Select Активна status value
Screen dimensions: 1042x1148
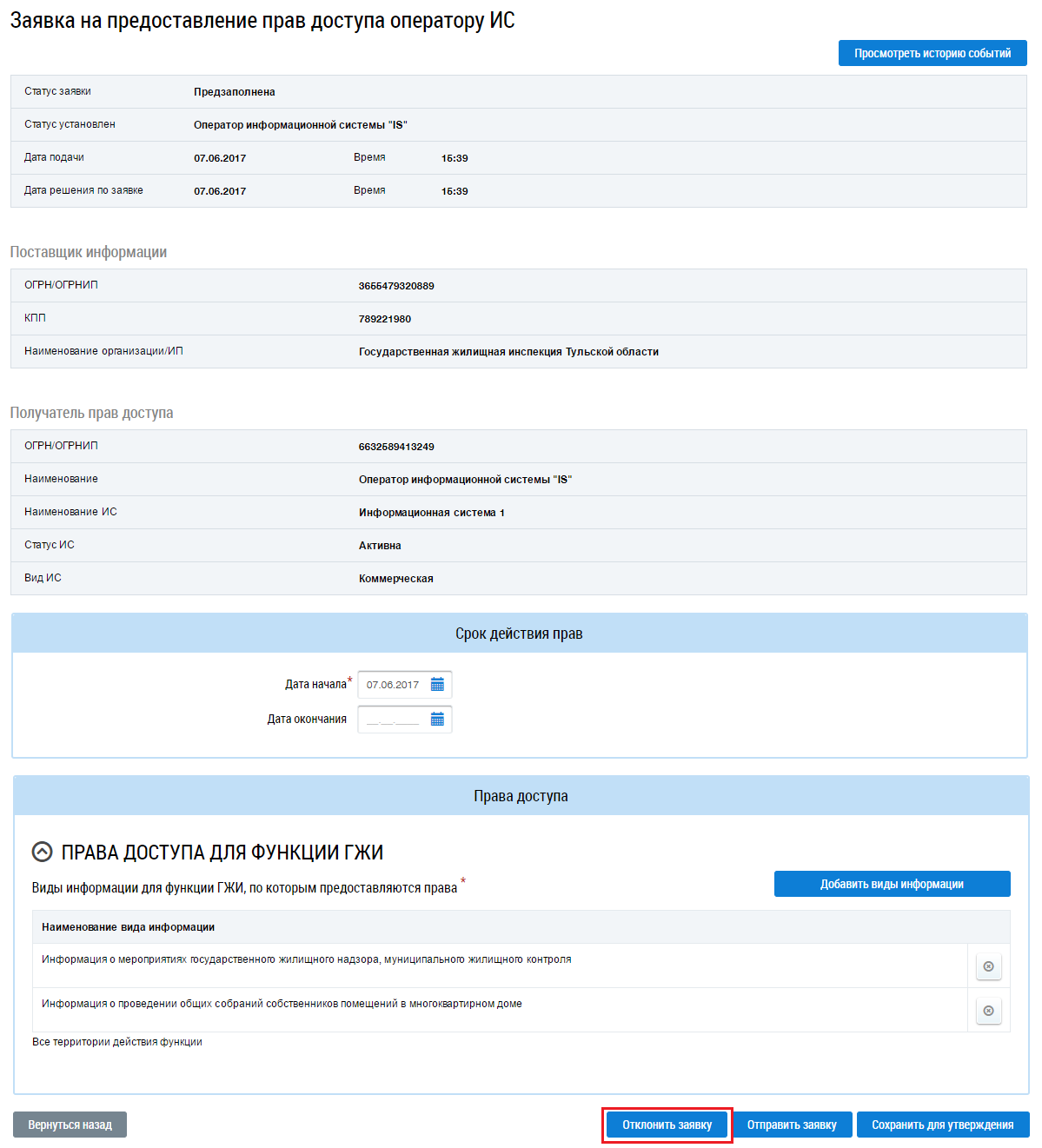380,546
